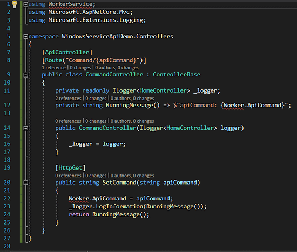Viewport: 297px width, 252px height.
Task: Click the error-underlined WorkerService in using
Action: click(x=70, y=4)
